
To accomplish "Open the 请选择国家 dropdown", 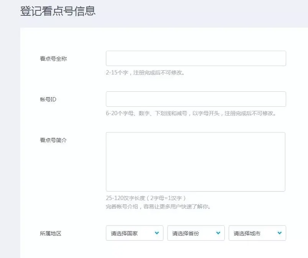I will (x=135, y=233).
